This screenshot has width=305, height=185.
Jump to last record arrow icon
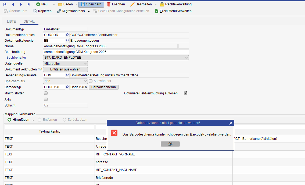(x=29, y=4)
